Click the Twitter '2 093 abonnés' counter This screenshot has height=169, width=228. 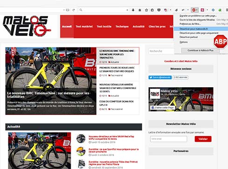tap(181, 78)
